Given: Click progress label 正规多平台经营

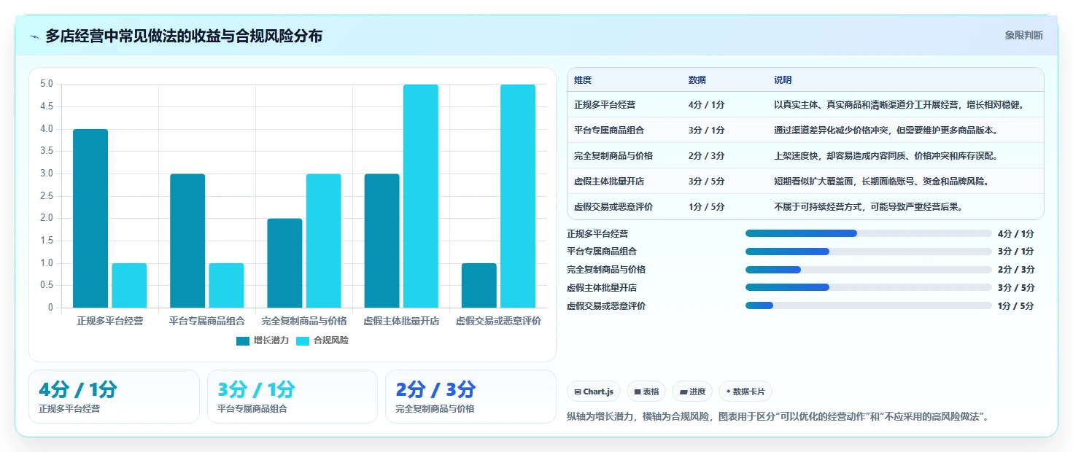Looking at the screenshot, I should [x=597, y=233].
